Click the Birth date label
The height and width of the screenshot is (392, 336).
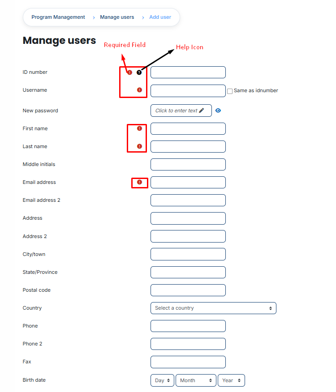[x=34, y=380]
